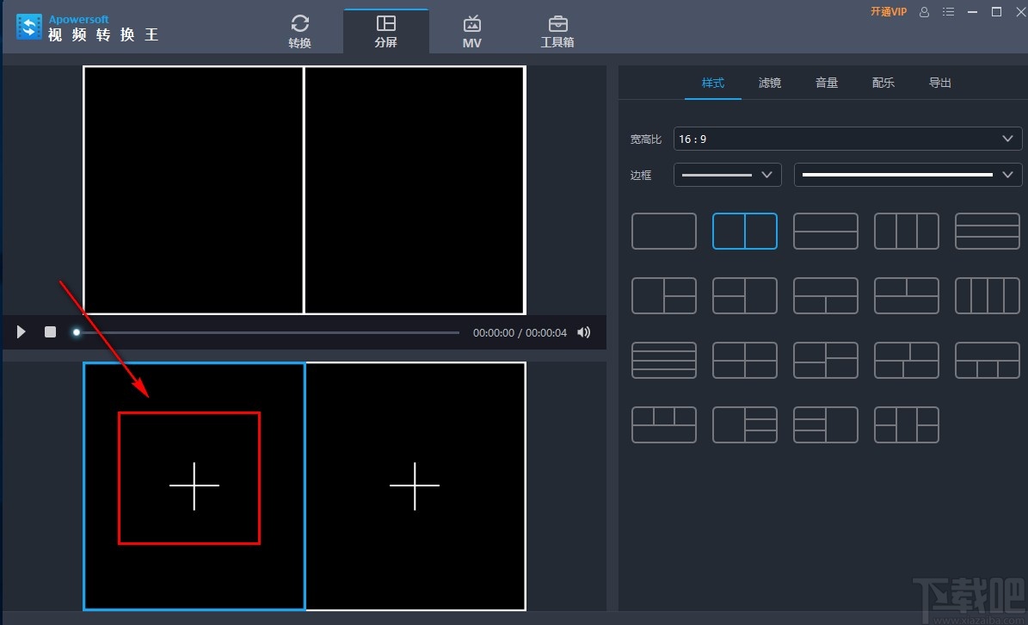
Task: Choose layout with two top cells, wide bottom
Action: pos(907,296)
